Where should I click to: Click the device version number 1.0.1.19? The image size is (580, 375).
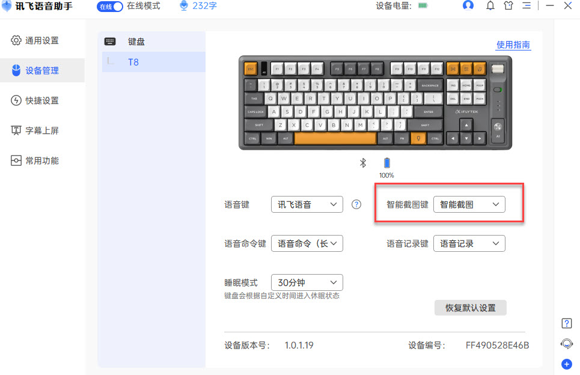299,346
